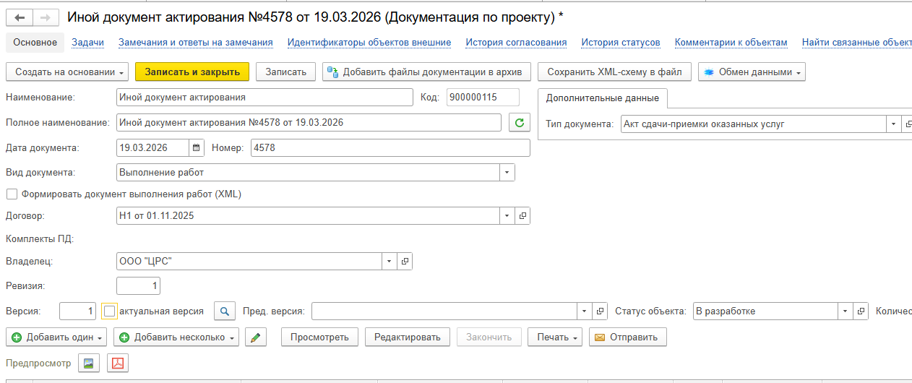Click the Записать и закрыть button
912x383 pixels.
(192, 72)
